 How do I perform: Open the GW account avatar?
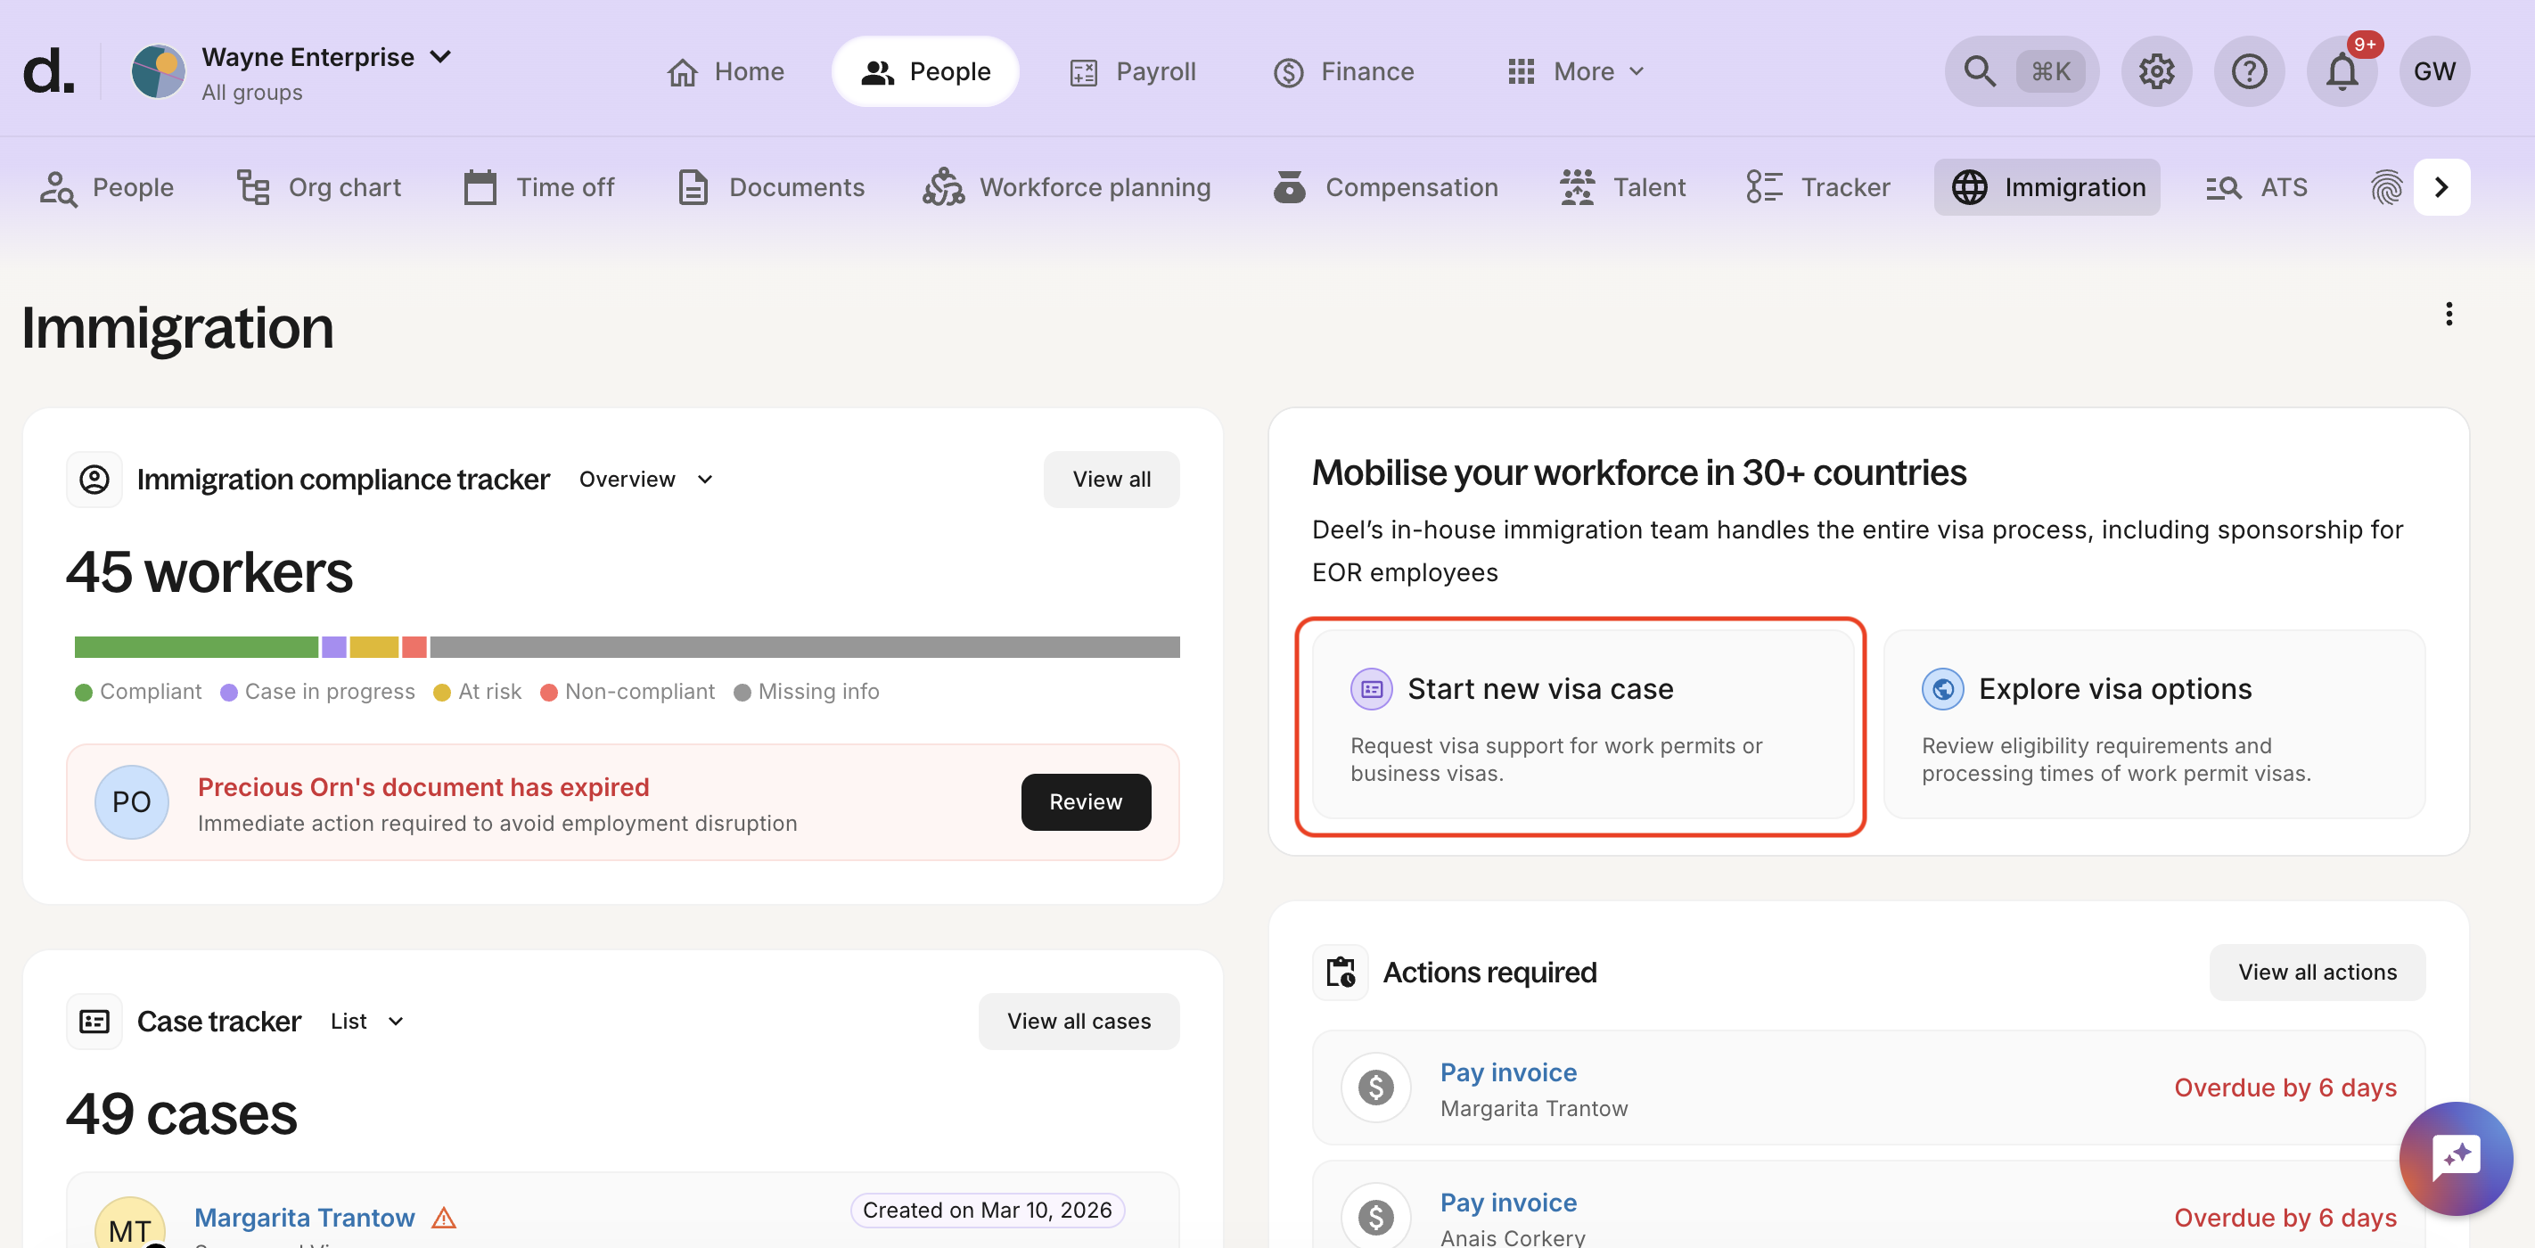pyautogui.click(x=2434, y=70)
